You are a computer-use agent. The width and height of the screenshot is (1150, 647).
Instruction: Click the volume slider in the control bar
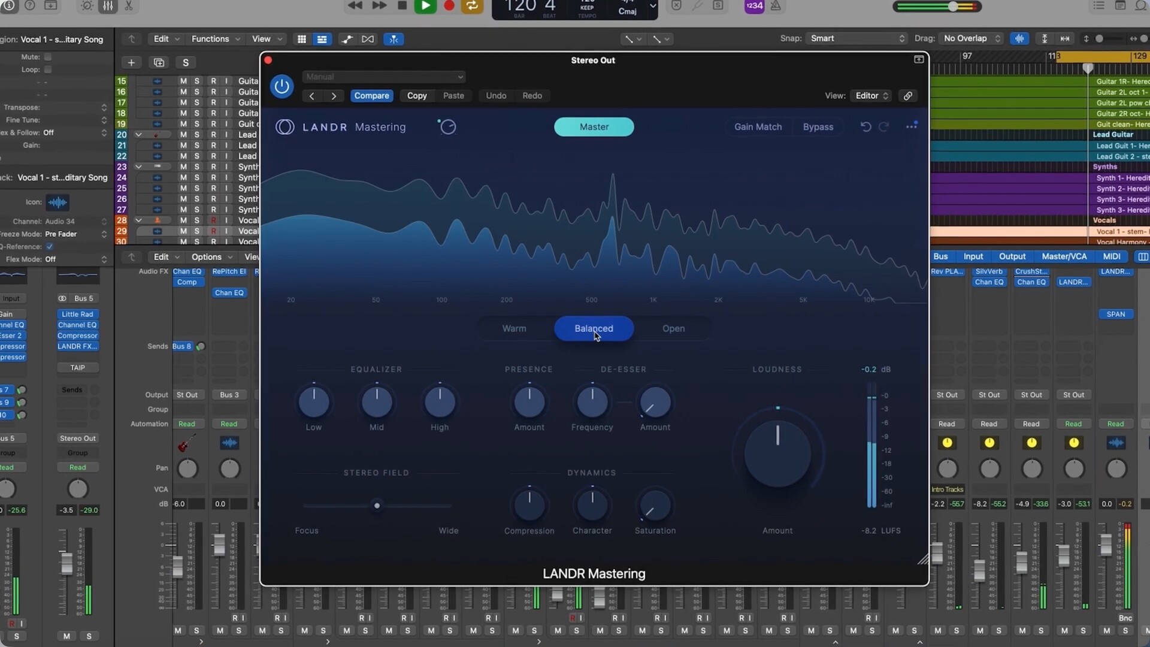coord(952,6)
